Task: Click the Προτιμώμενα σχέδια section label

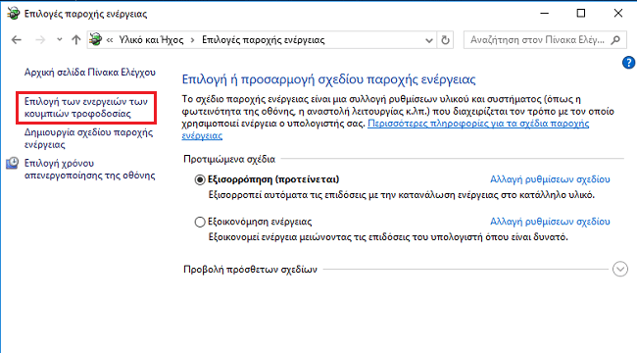Action: (229, 159)
